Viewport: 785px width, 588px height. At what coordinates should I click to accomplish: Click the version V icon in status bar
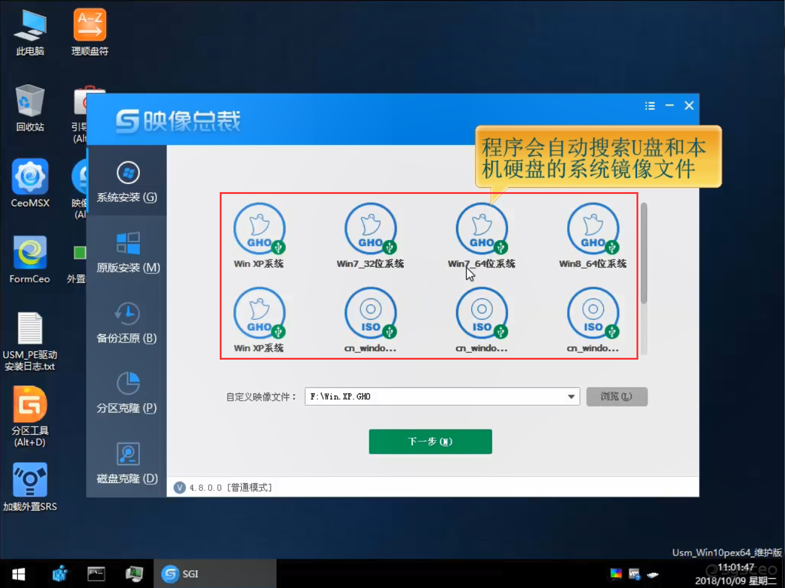[x=180, y=487]
